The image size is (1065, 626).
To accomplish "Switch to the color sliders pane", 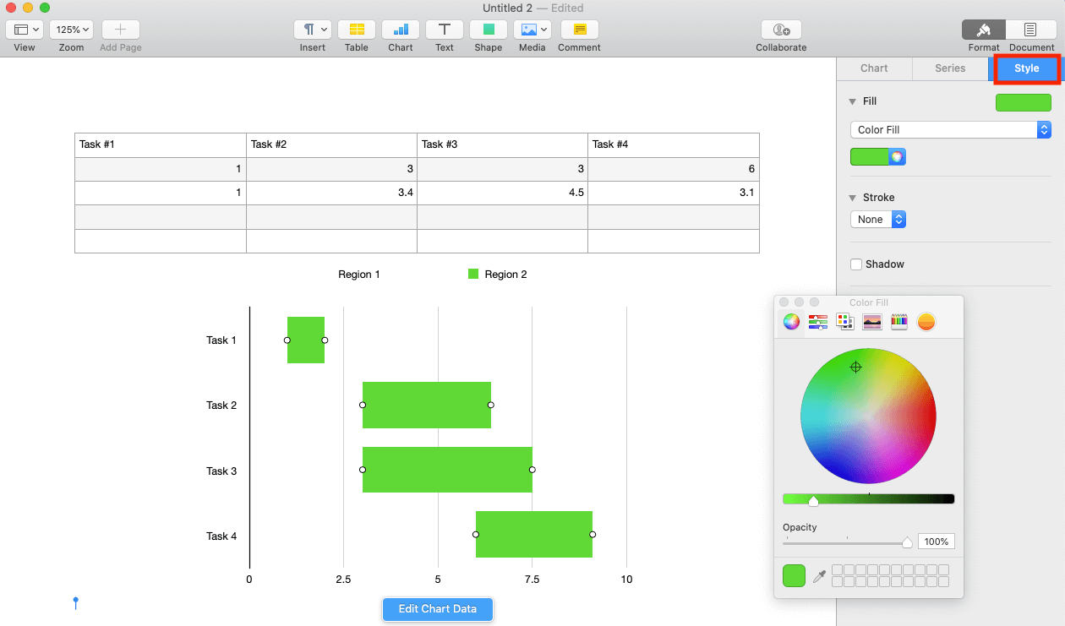I will pos(817,321).
